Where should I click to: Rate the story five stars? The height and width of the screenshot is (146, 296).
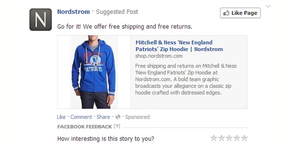[x=245, y=138]
